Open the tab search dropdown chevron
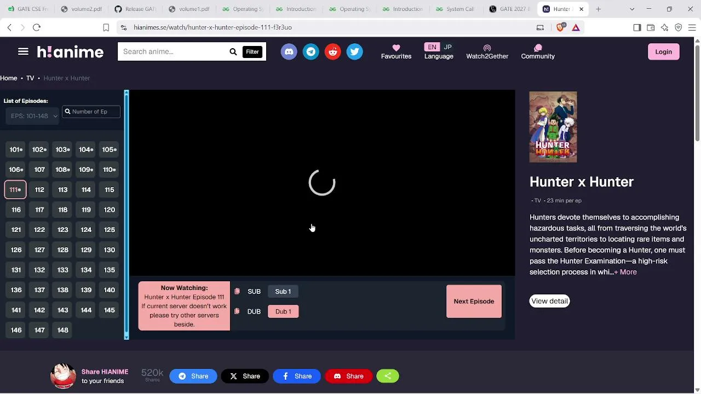Image resolution: width=701 pixels, height=394 pixels. (632, 9)
